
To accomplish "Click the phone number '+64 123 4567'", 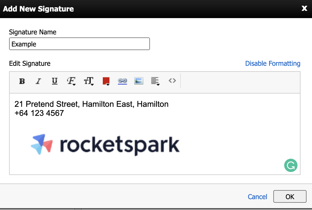I will [39, 113].
